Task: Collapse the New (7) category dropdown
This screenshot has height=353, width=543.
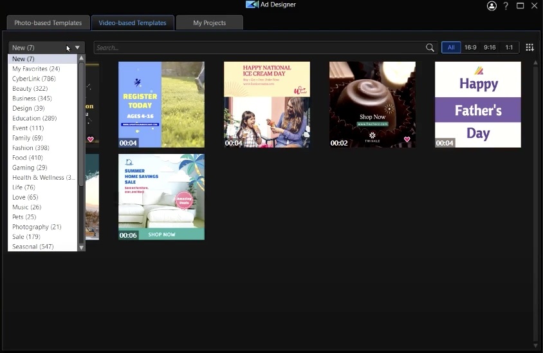Action: (x=77, y=48)
